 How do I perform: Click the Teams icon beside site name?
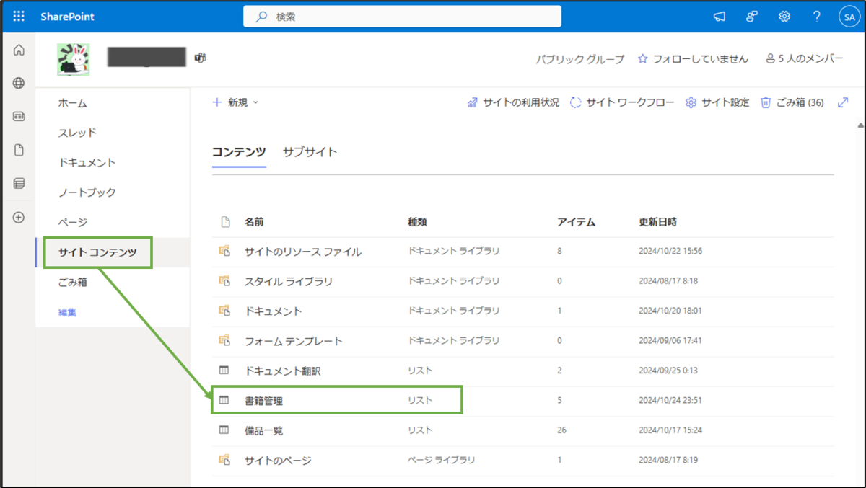[x=200, y=57]
